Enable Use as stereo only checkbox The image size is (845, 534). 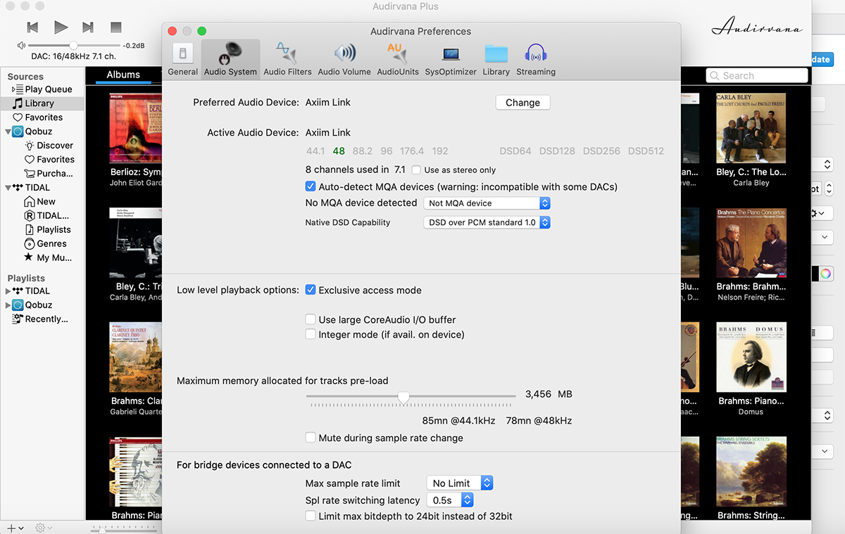tap(417, 170)
